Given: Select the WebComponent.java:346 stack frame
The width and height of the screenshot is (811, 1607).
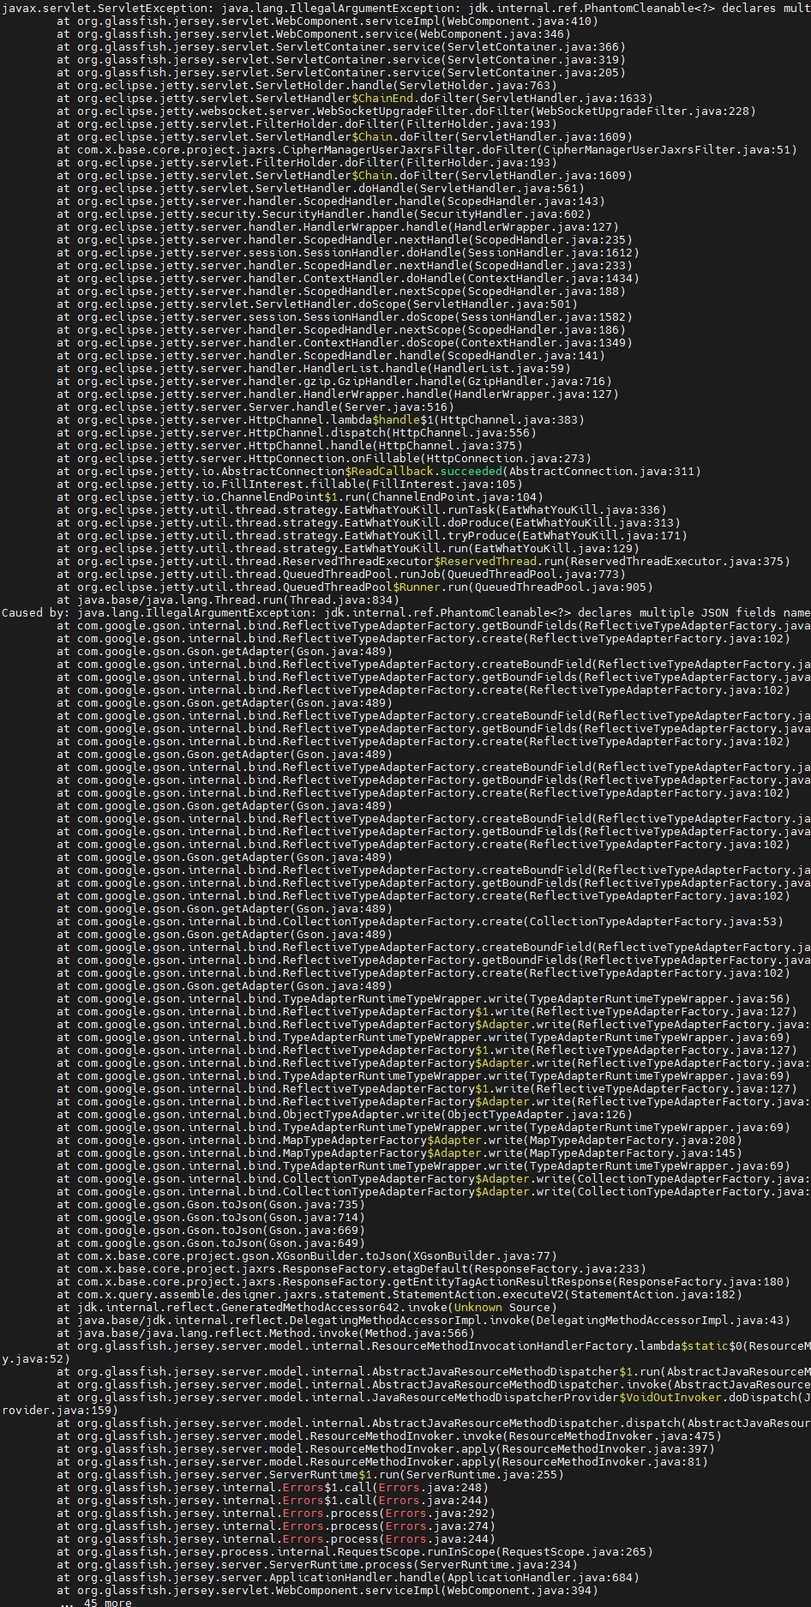Looking at the screenshot, I should (x=314, y=33).
